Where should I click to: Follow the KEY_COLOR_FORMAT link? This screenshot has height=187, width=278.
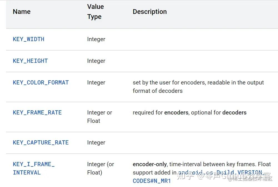pos(41,83)
